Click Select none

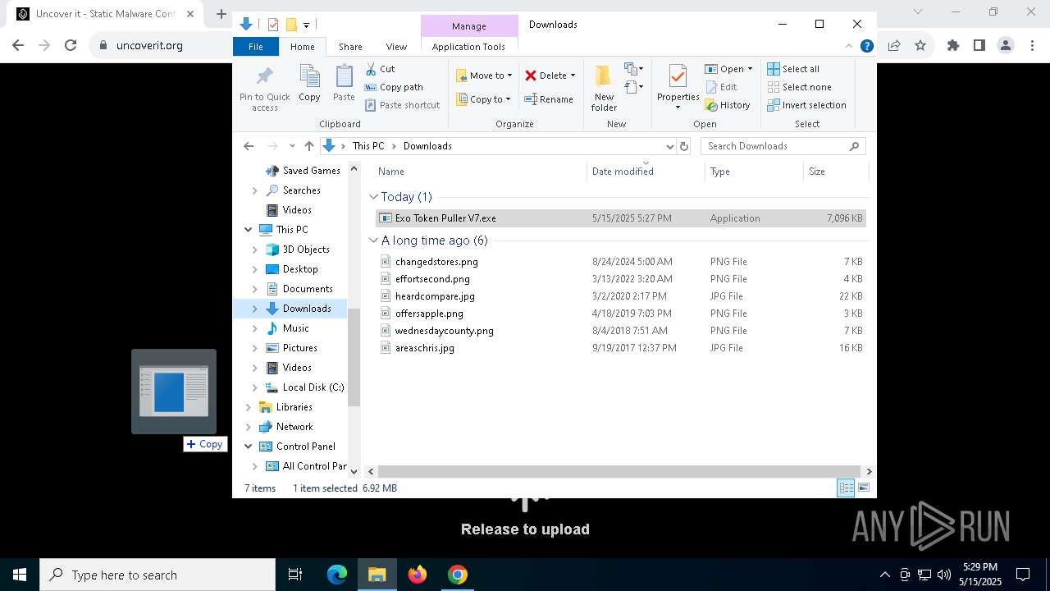point(800,87)
